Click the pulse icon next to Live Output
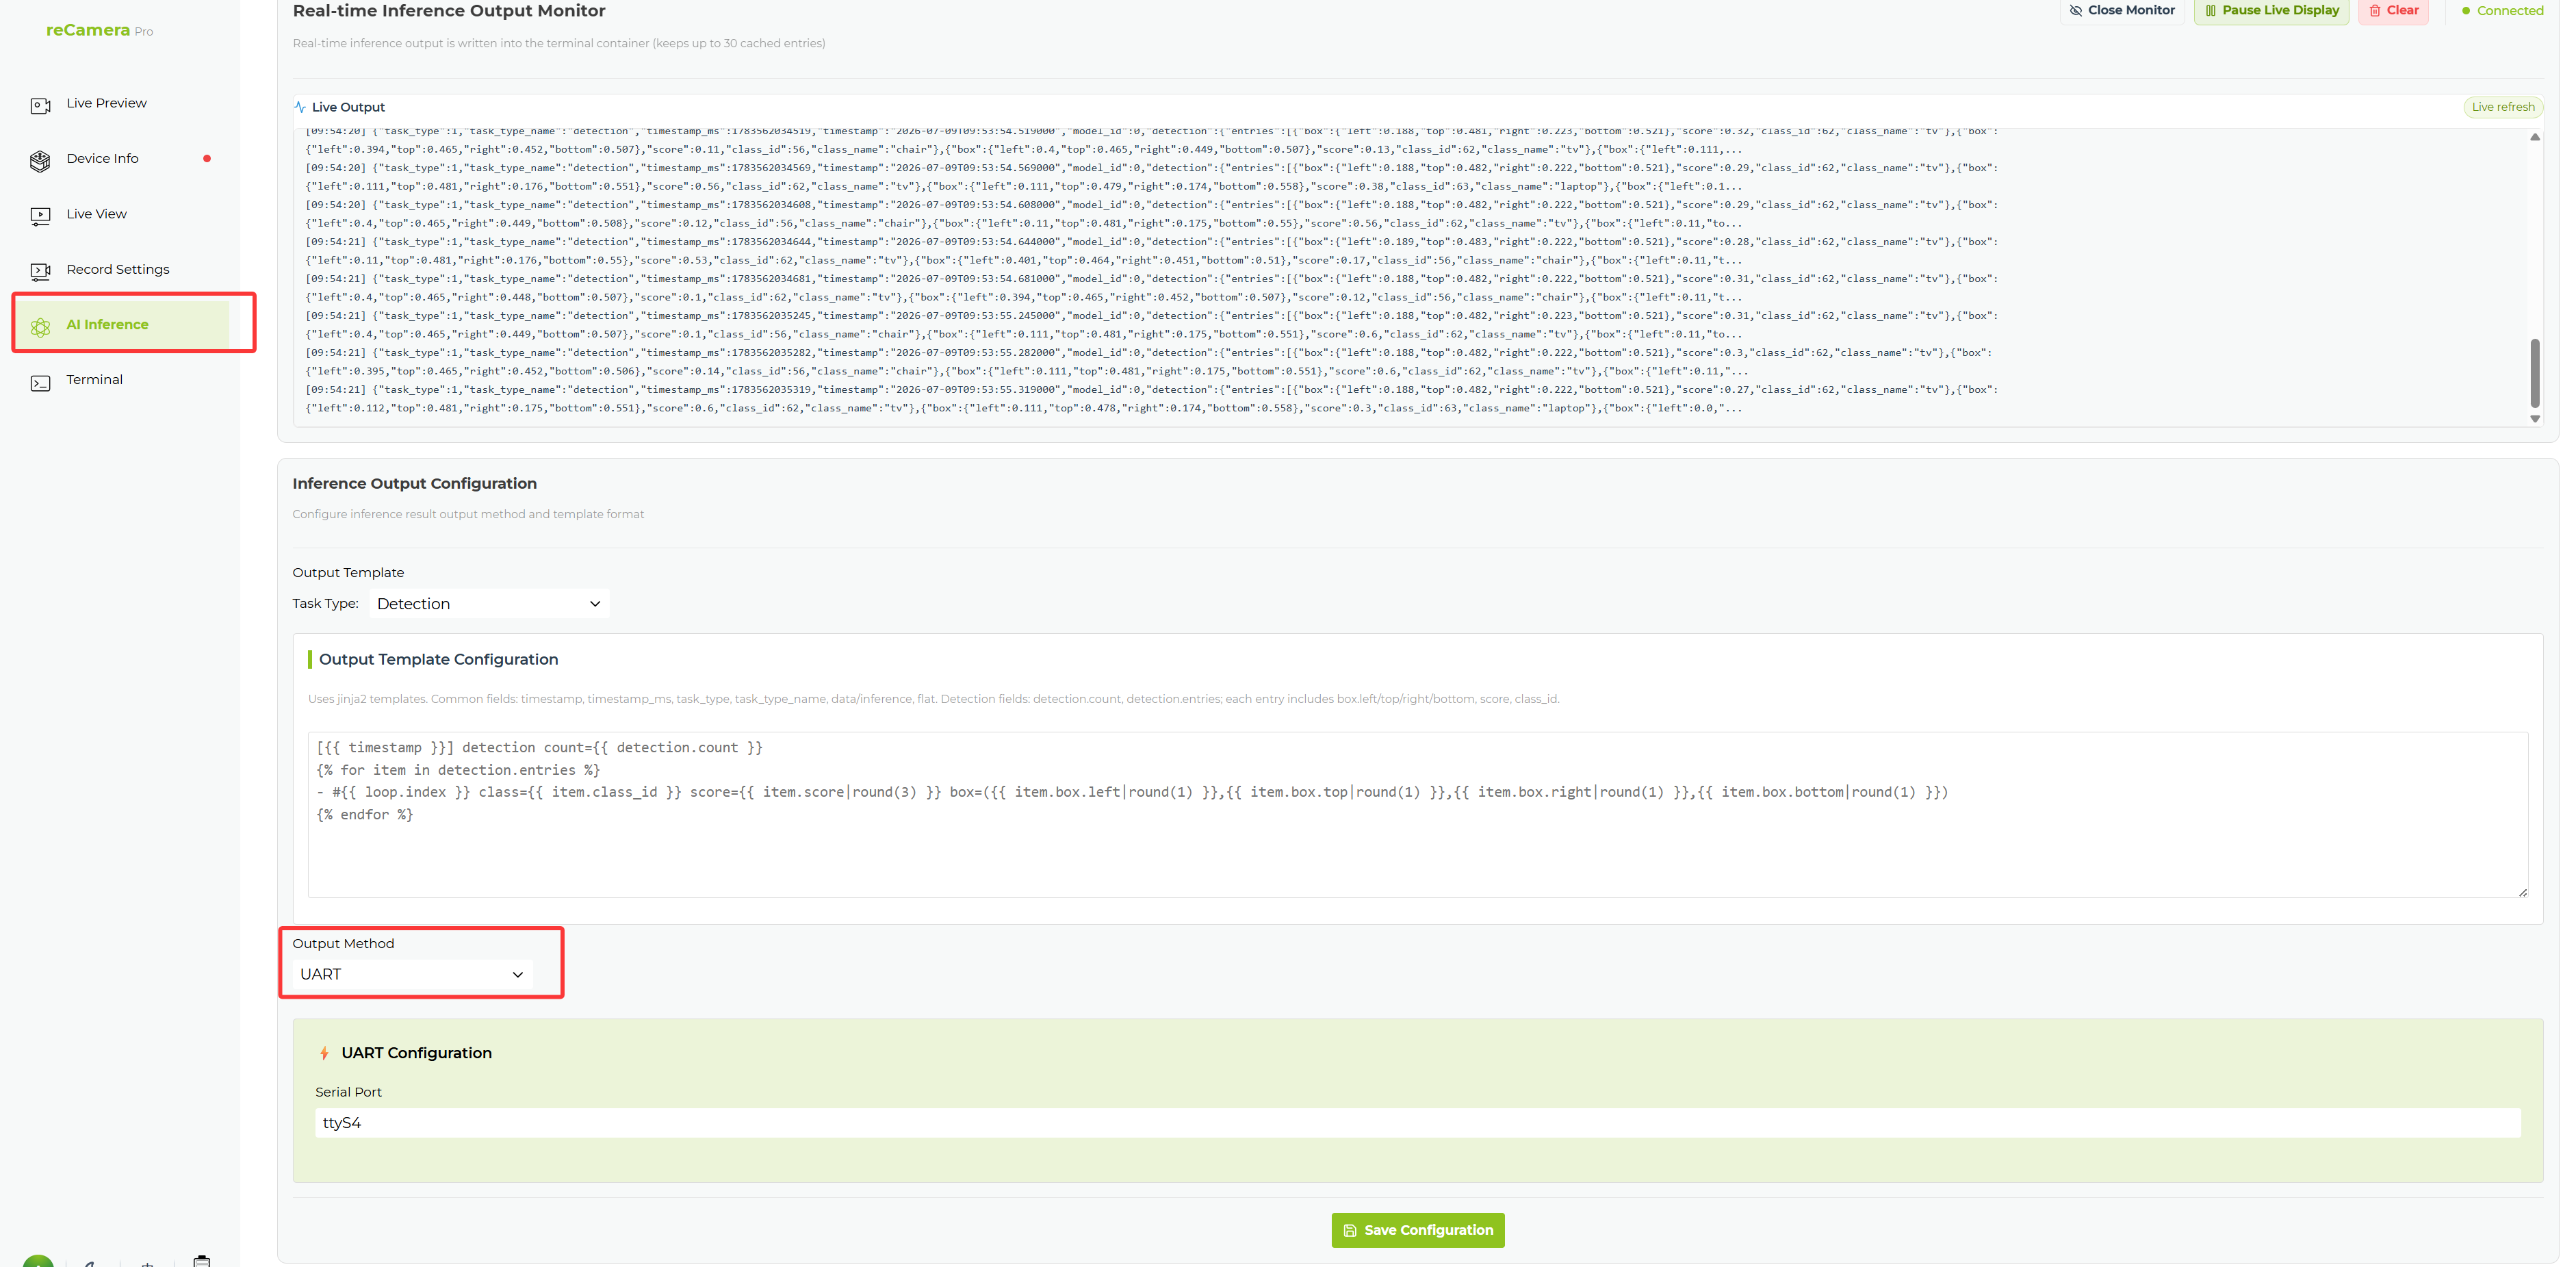The width and height of the screenshot is (2576, 1267). (300, 107)
